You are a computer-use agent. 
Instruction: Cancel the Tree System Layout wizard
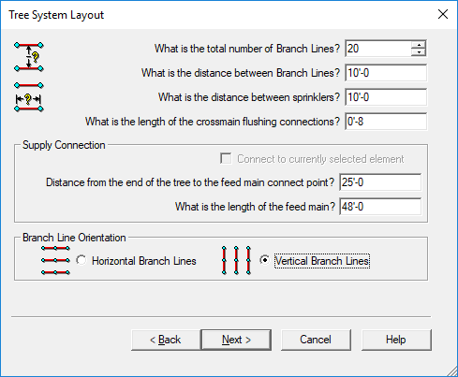(316, 340)
